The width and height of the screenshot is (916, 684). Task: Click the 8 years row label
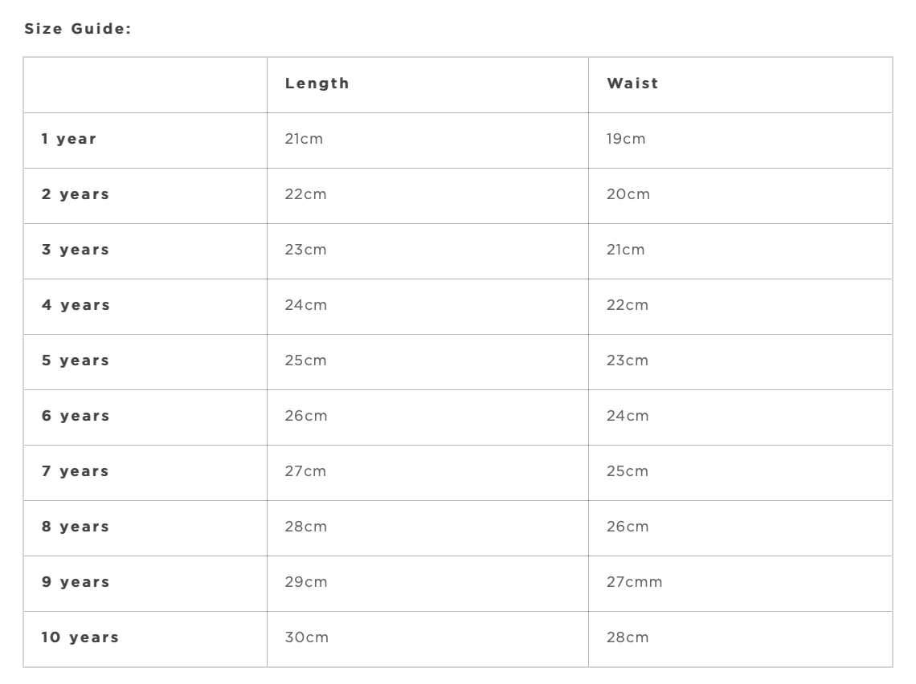click(76, 527)
